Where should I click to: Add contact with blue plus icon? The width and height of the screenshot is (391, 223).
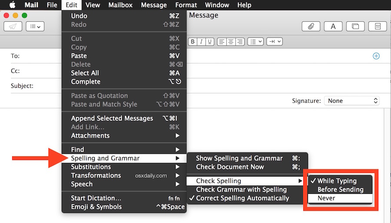(x=376, y=56)
